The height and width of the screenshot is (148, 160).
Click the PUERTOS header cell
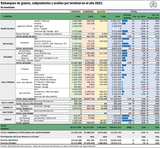tap(8, 17)
